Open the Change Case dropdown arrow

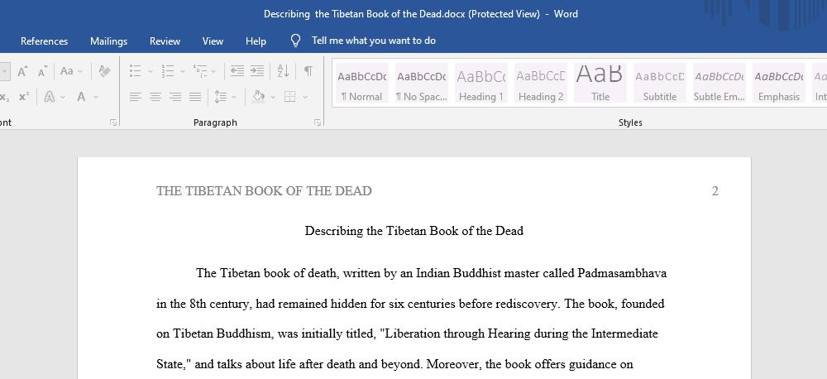80,71
